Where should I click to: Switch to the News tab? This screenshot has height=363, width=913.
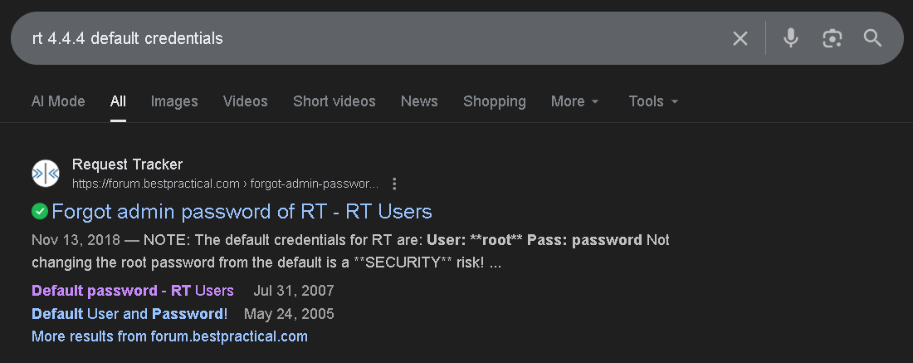(x=419, y=101)
